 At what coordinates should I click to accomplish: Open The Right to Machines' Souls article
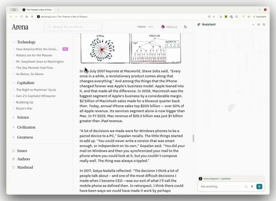36,90
